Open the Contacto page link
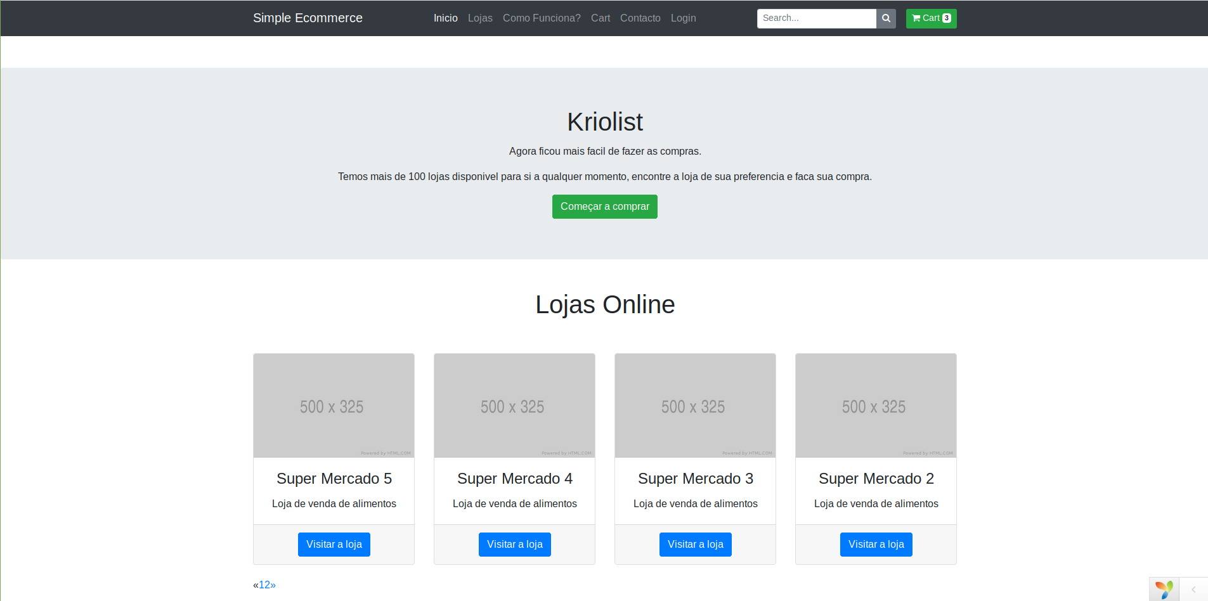The width and height of the screenshot is (1208, 601). pos(640,18)
